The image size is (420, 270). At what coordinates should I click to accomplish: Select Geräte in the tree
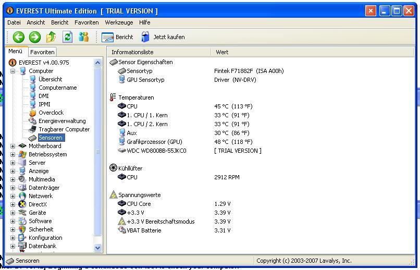[37, 213]
